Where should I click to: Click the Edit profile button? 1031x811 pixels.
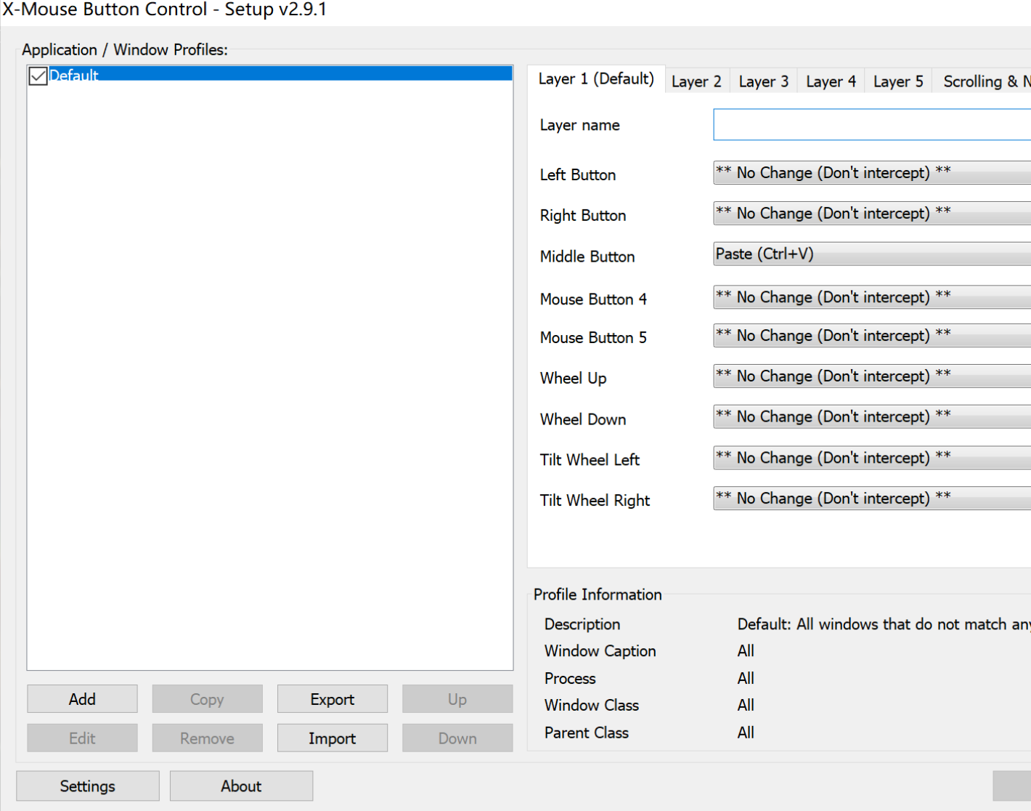pos(82,738)
